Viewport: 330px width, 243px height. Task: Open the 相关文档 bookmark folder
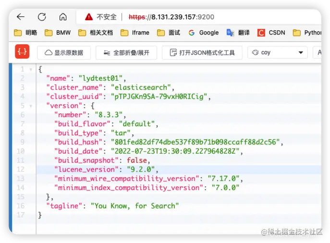(x=95, y=33)
